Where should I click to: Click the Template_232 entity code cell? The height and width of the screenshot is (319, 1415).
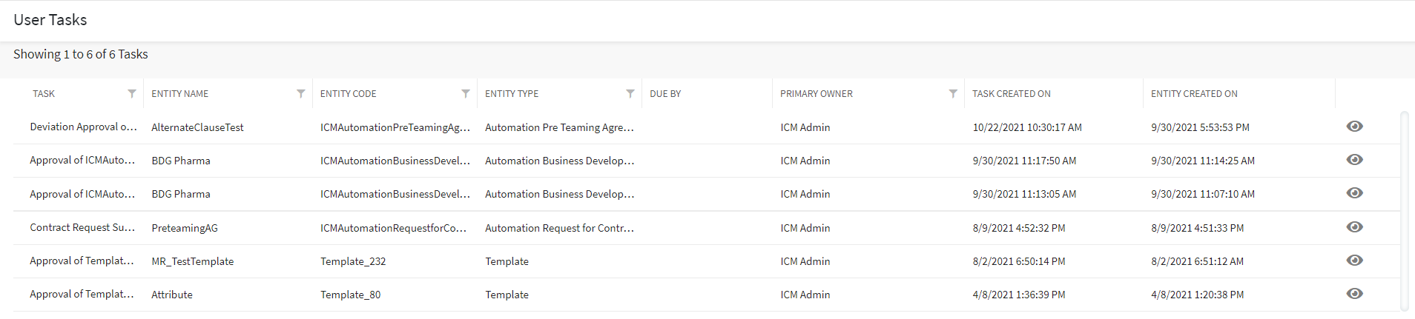click(x=353, y=261)
